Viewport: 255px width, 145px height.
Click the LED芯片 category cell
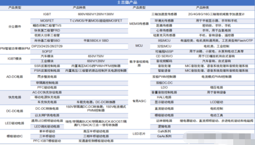(x=139, y=134)
